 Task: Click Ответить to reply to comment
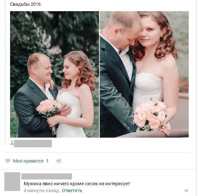pos(72,191)
